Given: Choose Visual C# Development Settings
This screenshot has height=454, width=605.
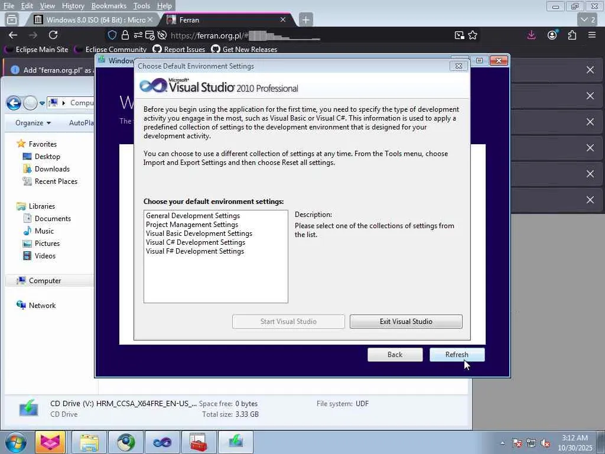Looking at the screenshot, I should coord(195,242).
